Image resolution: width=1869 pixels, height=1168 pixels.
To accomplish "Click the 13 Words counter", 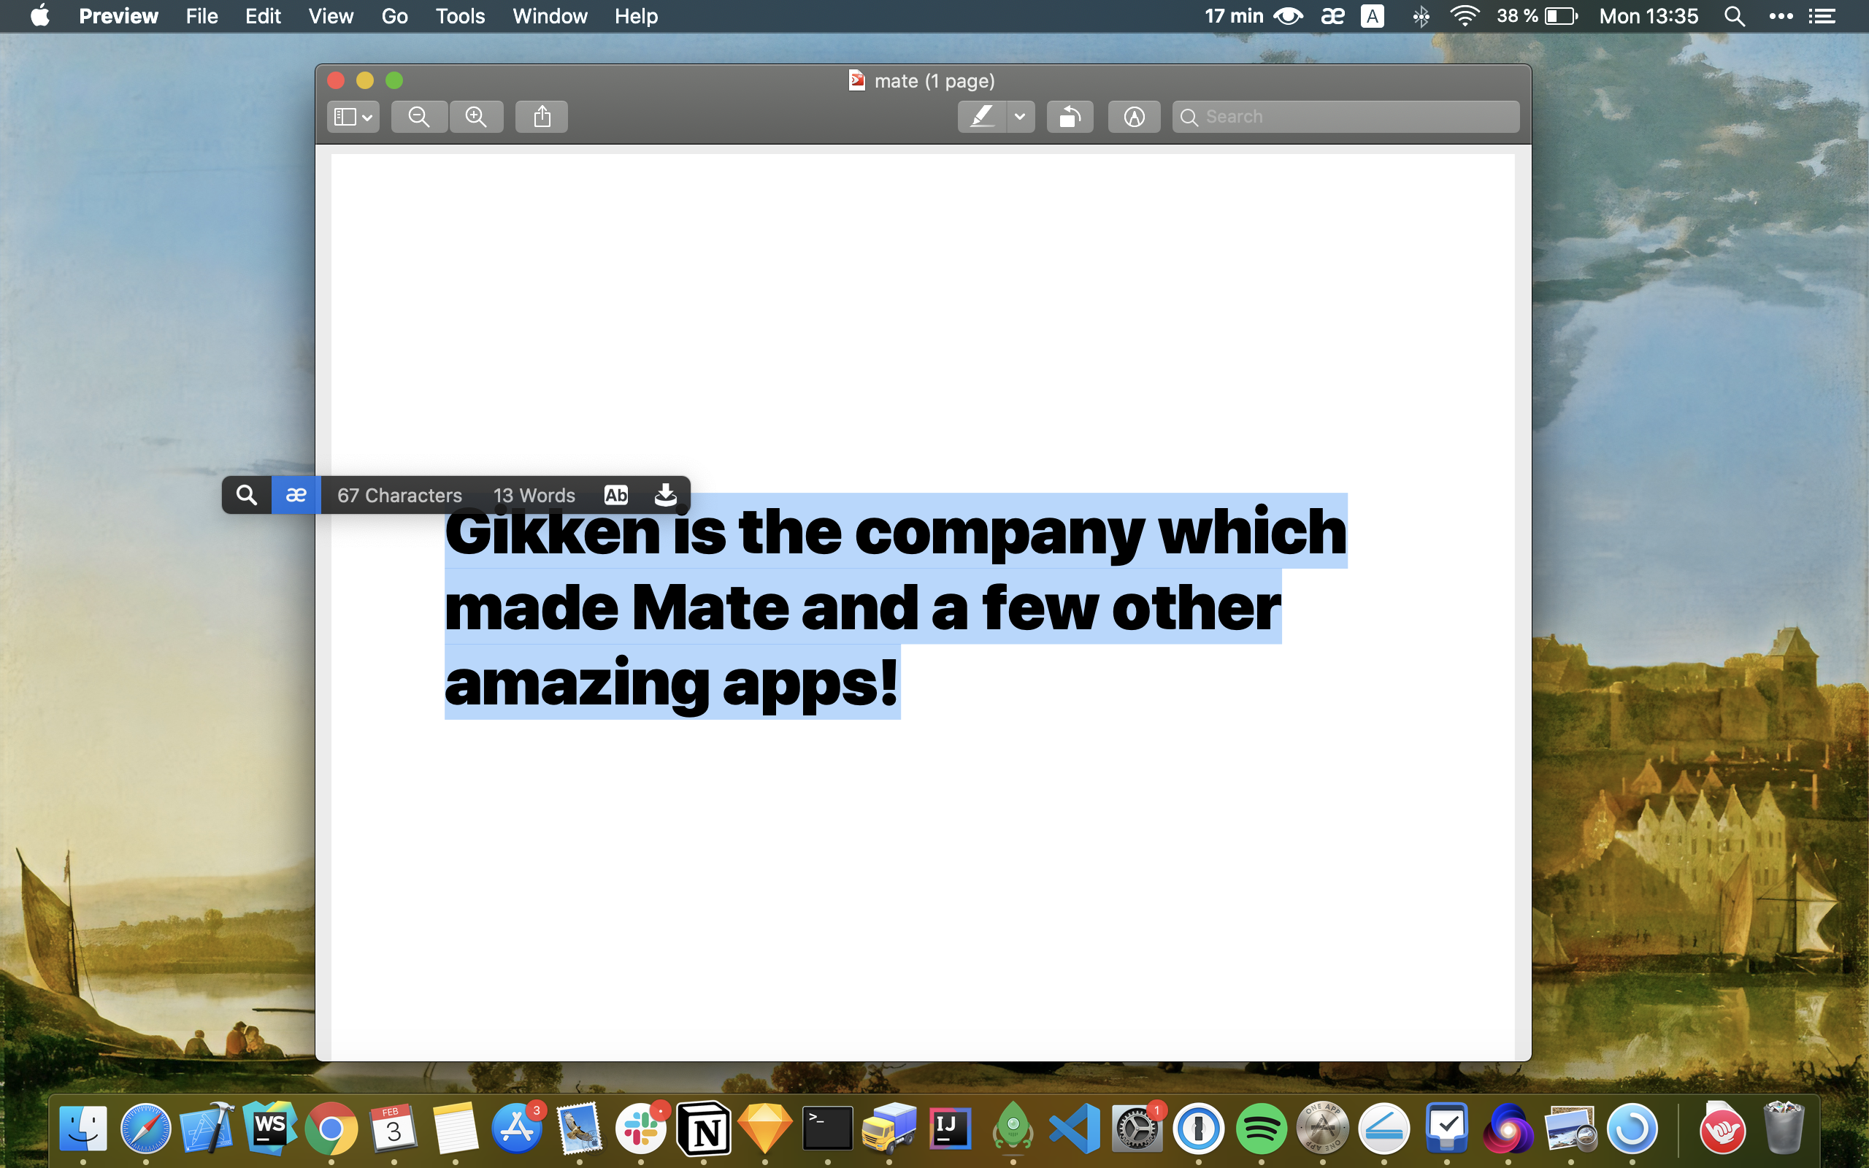I will click(534, 495).
